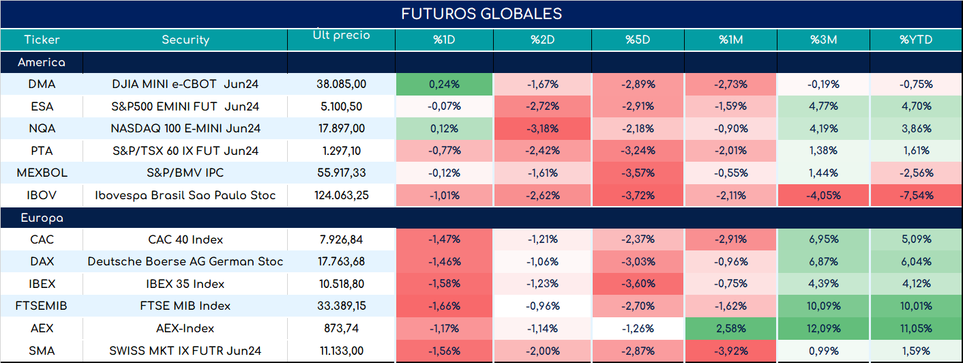Viewport: 963px width, 363px height.
Task: Click the DJIA green 0,24% cell
Action: pos(444,85)
